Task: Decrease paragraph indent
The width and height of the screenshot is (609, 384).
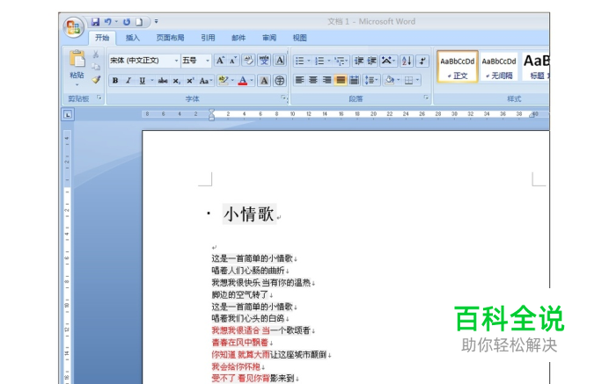Action: [x=358, y=61]
